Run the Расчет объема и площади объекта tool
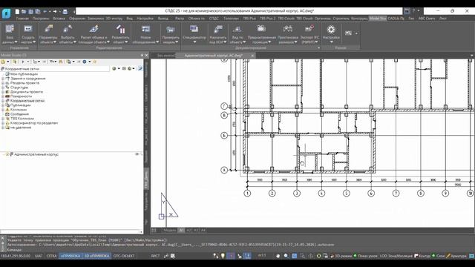475x267 pixels. (94, 33)
